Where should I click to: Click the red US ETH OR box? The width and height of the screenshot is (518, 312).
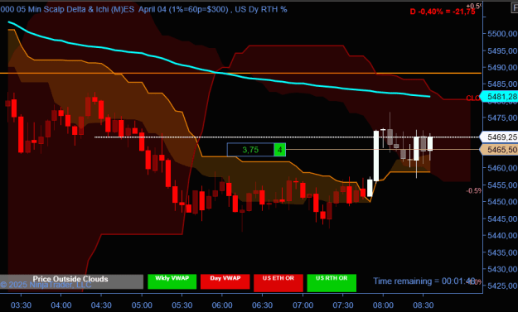pyautogui.click(x=278, y=283)
